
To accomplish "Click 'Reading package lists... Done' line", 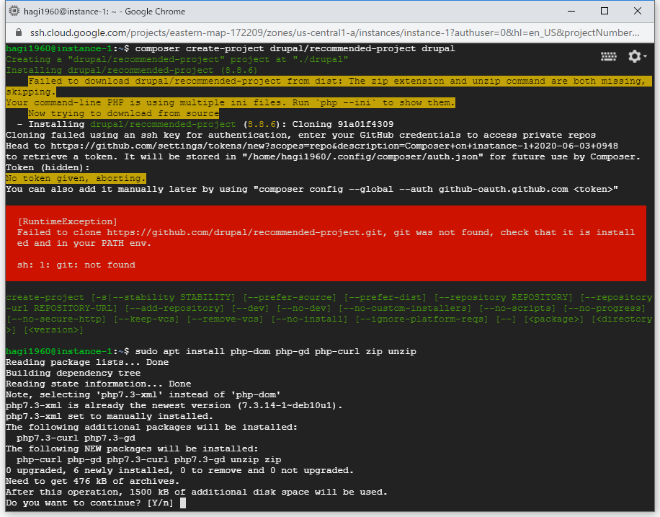I will coord(87,363).
